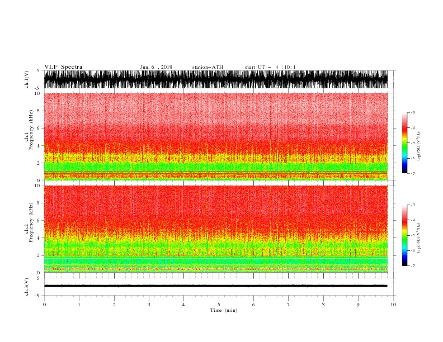Click the ch.1 spectrogram color bar
The width and height of the screenshot is (443, 342).
[x=404, y=143]
